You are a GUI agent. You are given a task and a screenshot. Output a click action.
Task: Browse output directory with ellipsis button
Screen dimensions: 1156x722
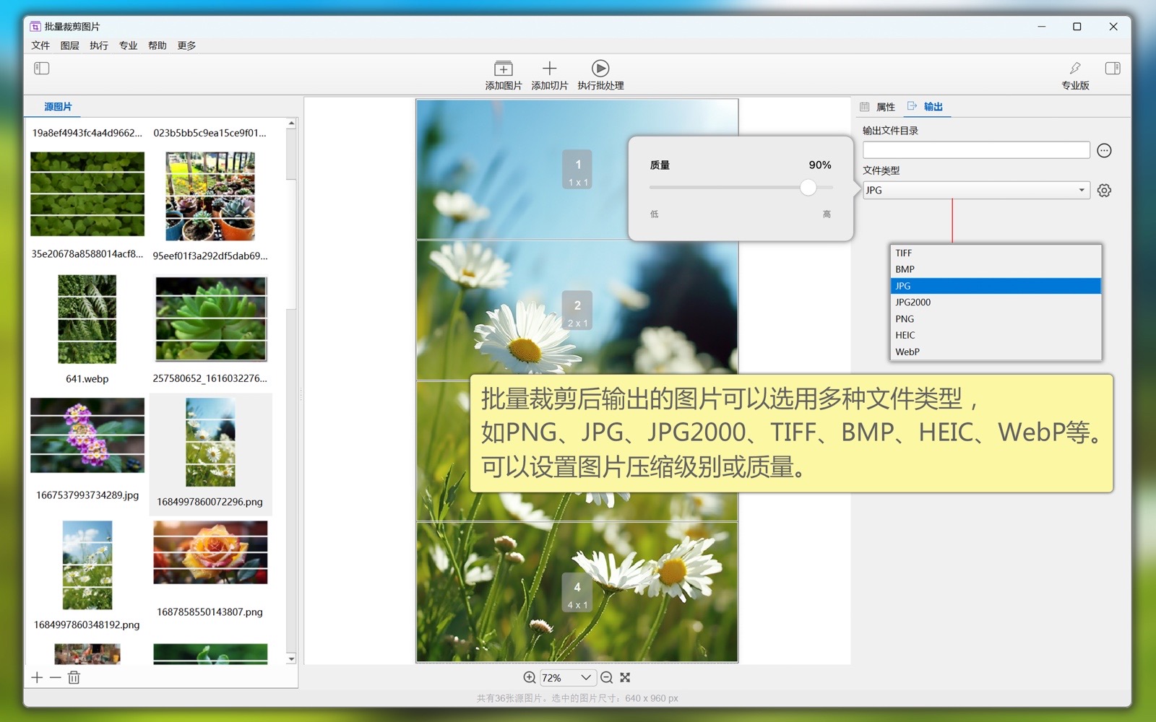point(1104,150)
